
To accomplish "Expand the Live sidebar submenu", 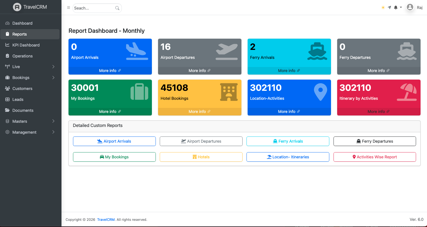I will pyautogui.click(x=30, y=67).
